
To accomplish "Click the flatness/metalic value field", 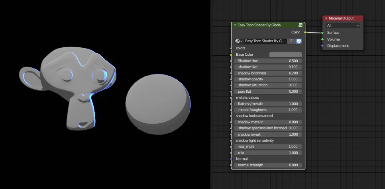I will pos(268,104).
